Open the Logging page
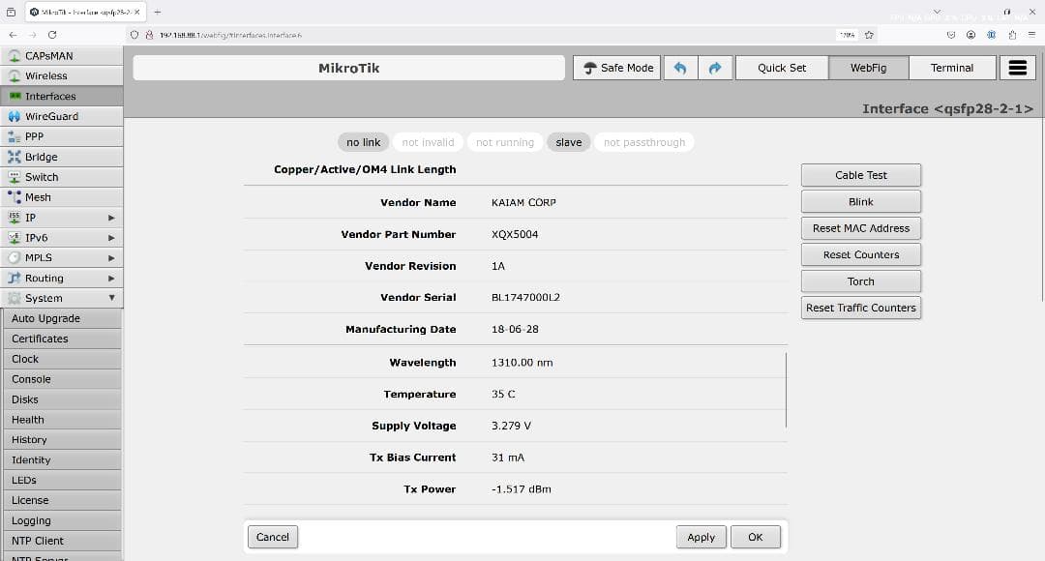 pos(62,520)
